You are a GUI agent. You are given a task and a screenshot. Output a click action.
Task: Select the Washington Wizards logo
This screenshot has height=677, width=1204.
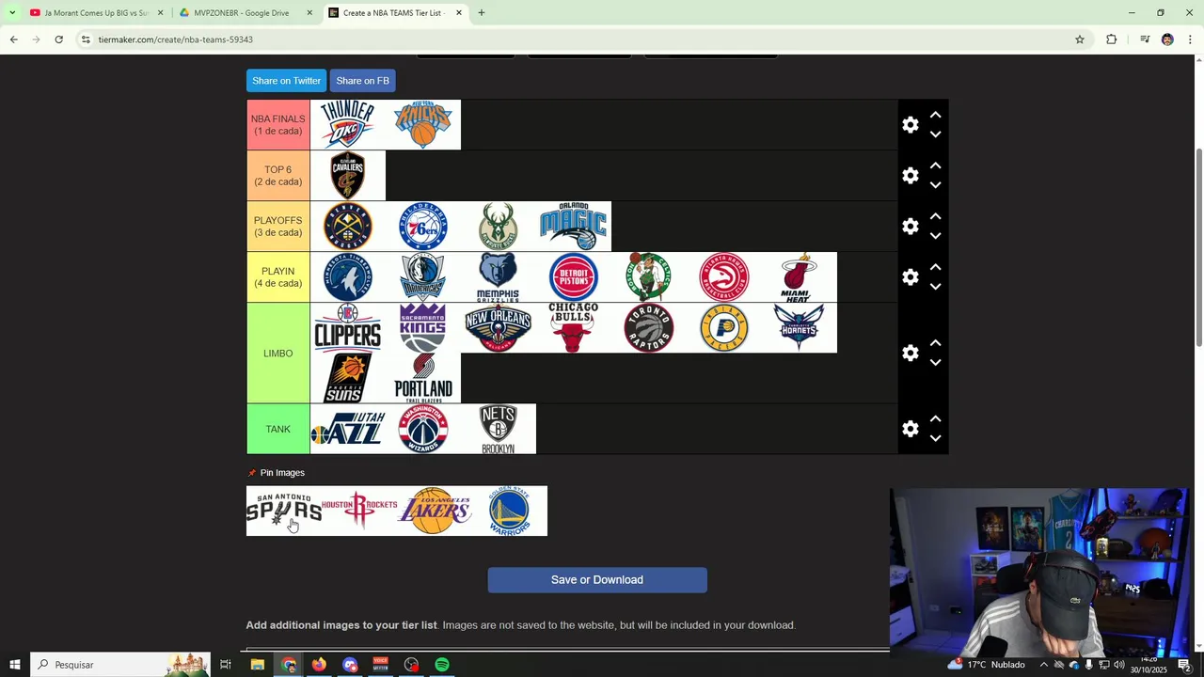423,430
